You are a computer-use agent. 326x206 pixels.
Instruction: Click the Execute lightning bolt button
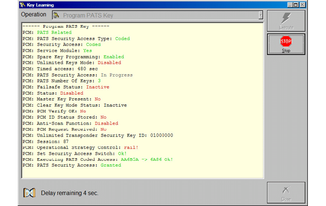286,21
